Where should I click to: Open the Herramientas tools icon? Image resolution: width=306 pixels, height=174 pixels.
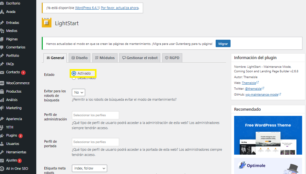click(x=2, y=152)
